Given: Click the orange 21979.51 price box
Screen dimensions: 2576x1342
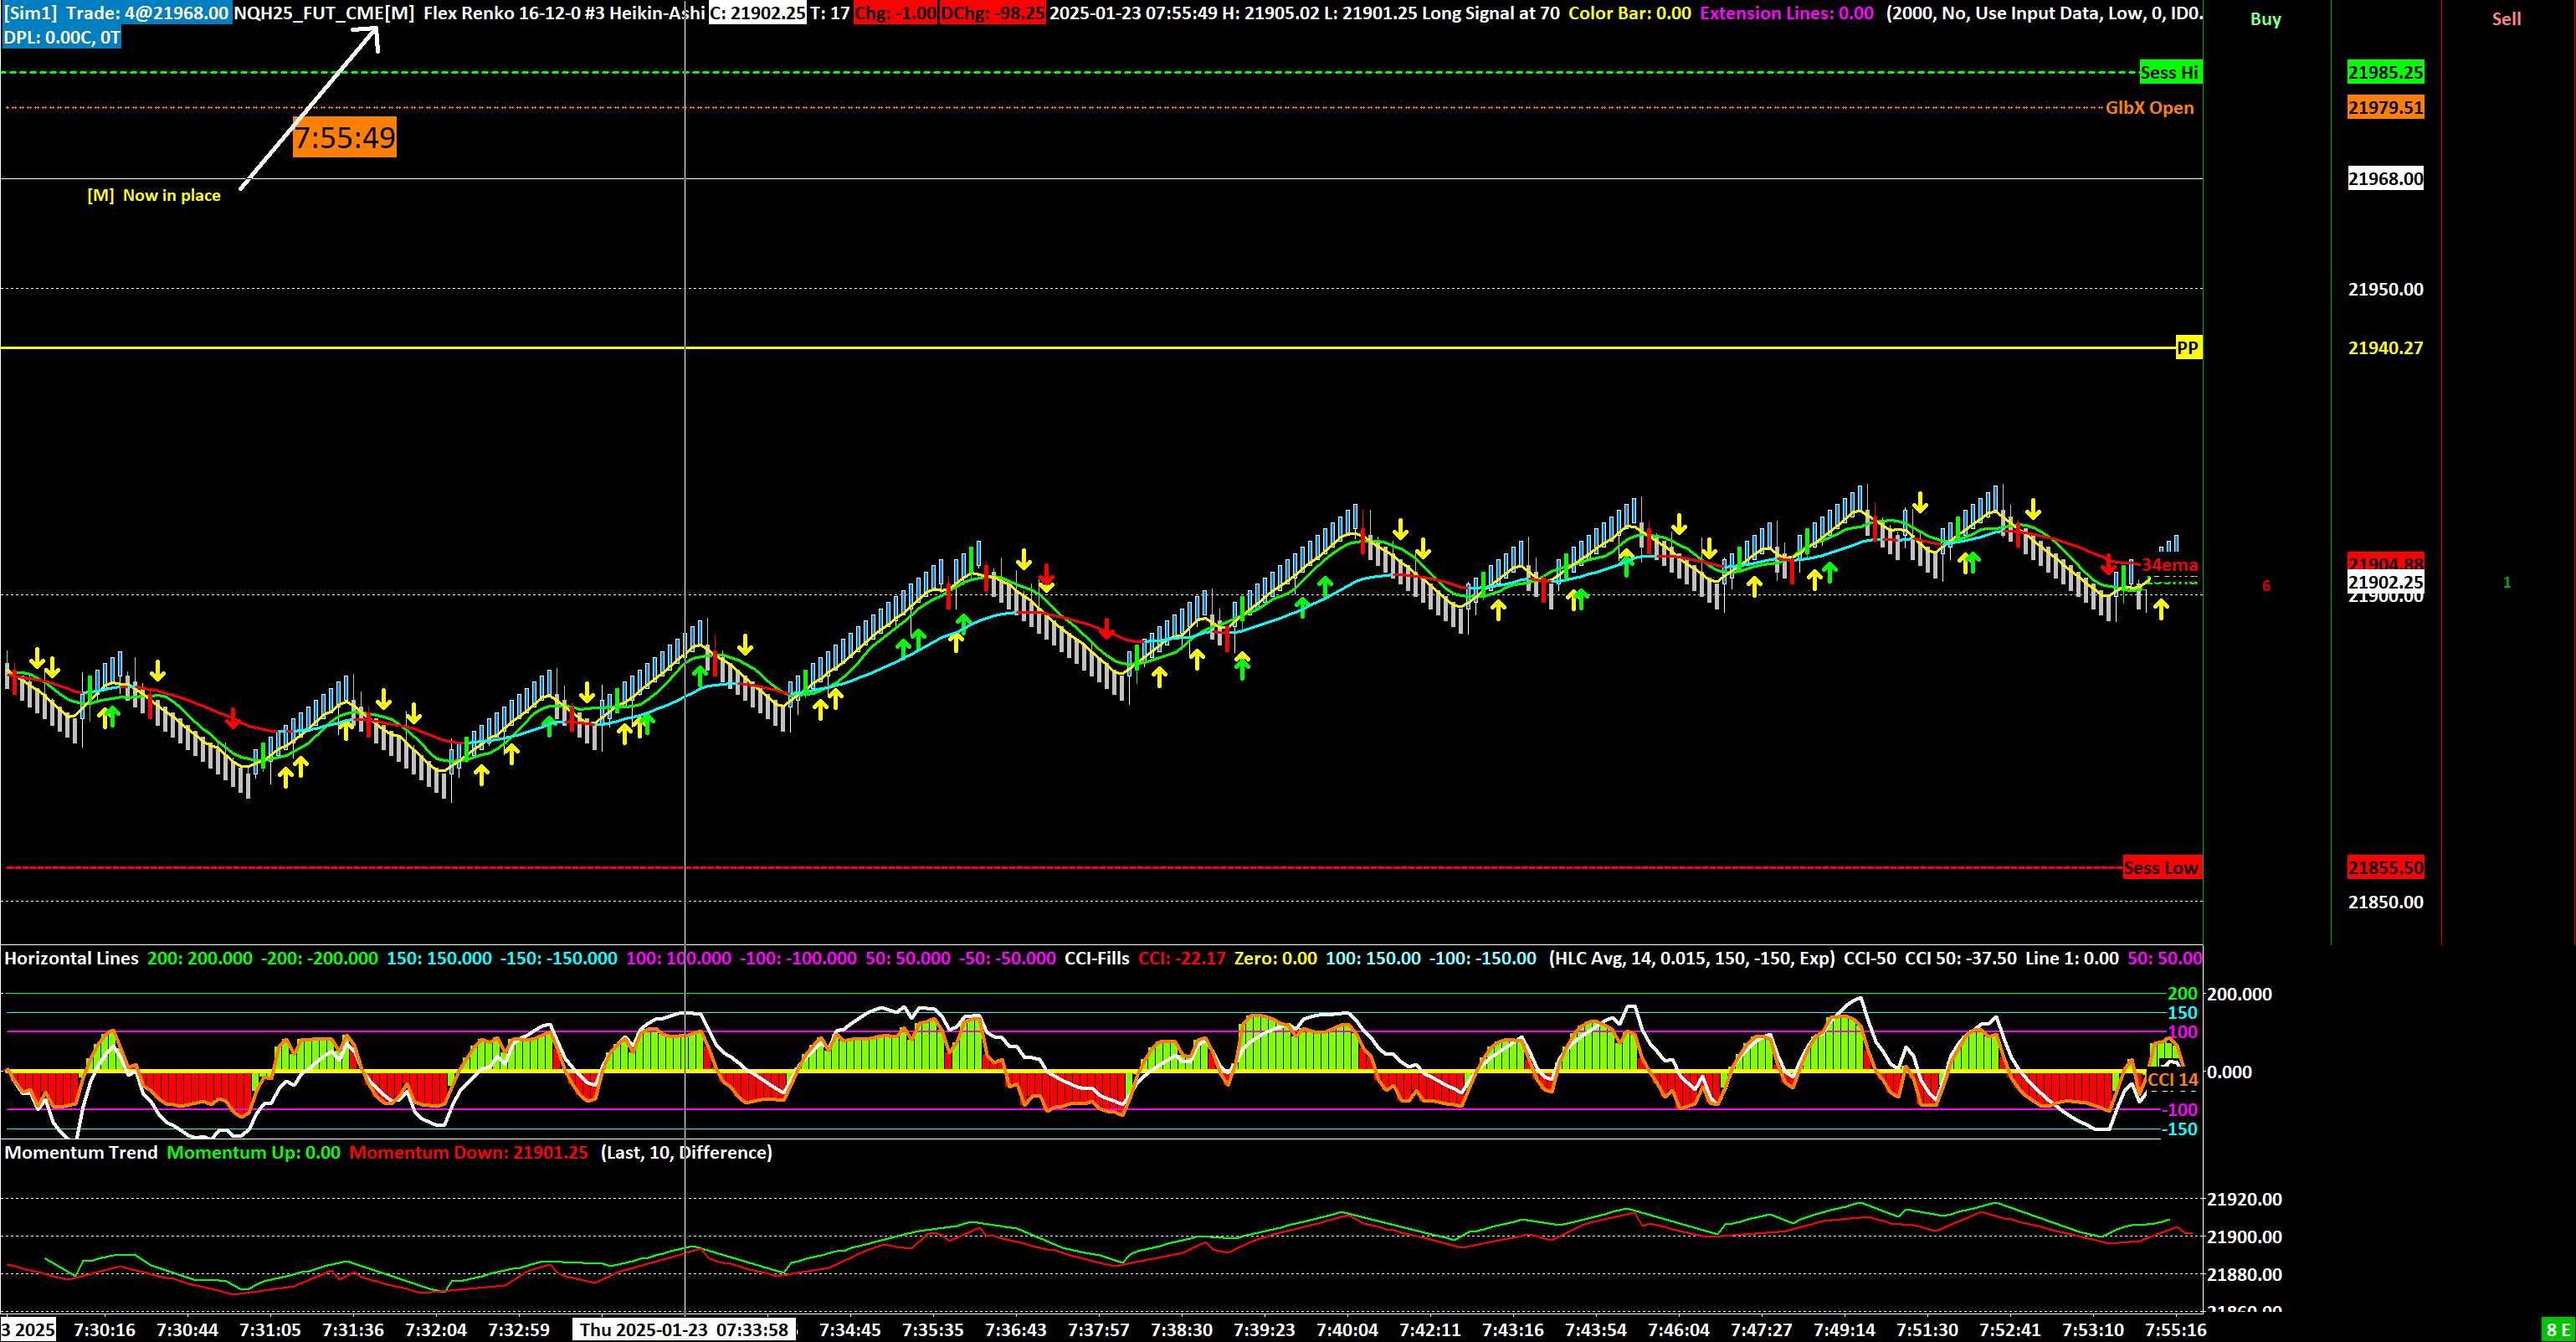Looking at the screenshot, I should pyautogui.click(x=2385, y=108).
